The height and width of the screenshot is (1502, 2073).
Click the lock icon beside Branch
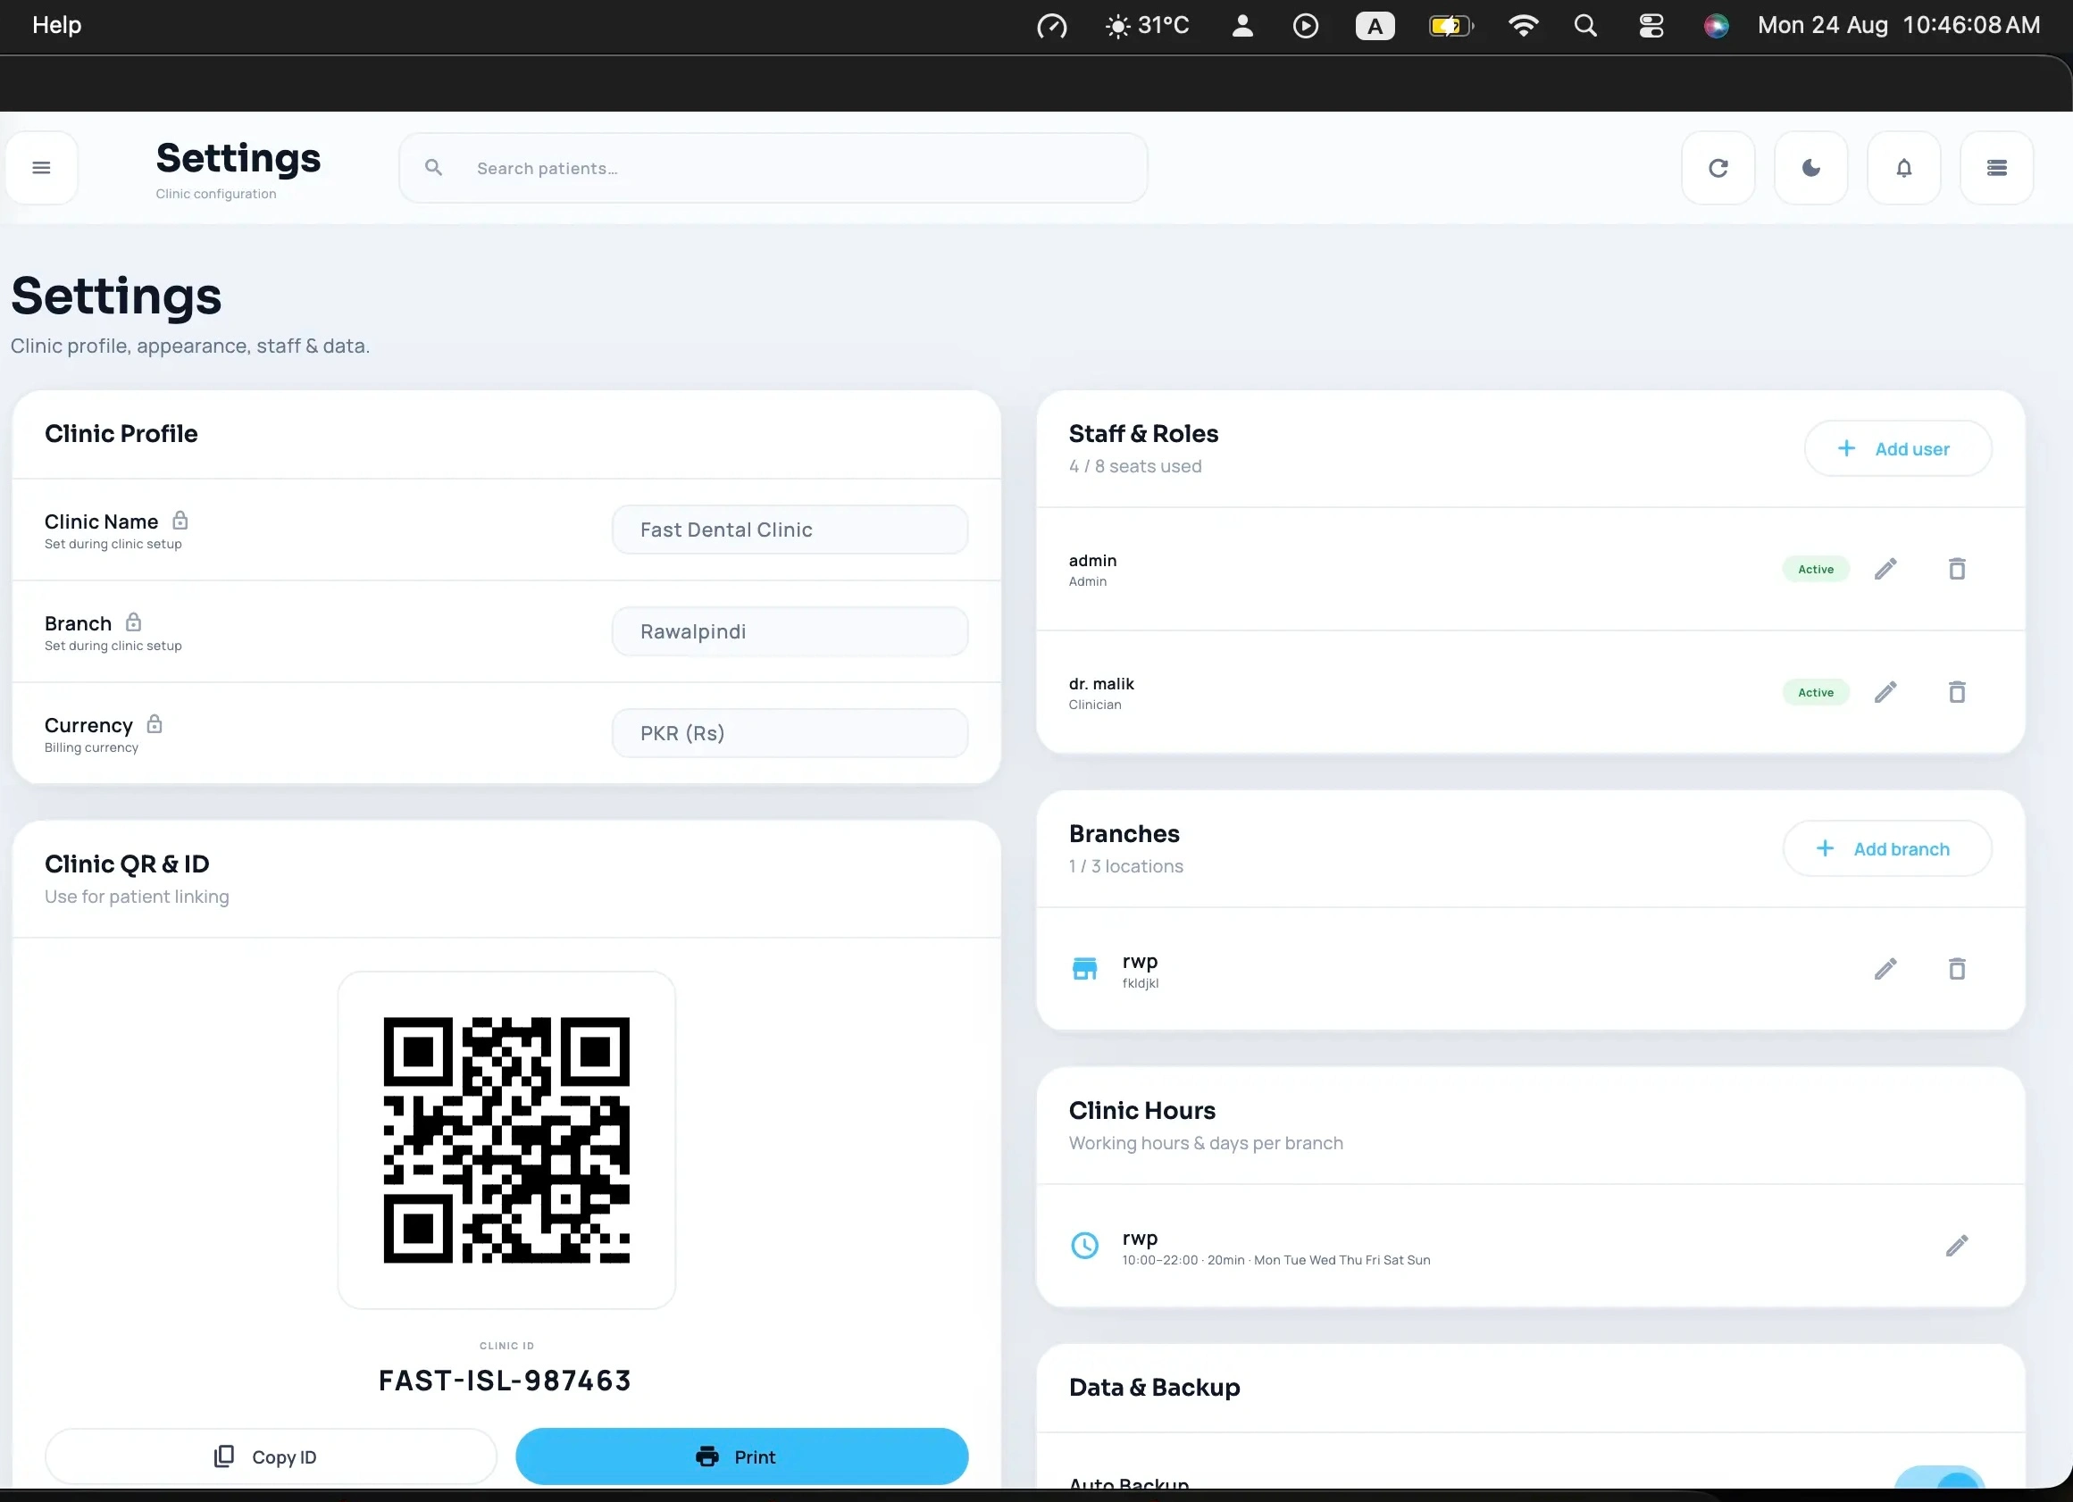[133, 622]
